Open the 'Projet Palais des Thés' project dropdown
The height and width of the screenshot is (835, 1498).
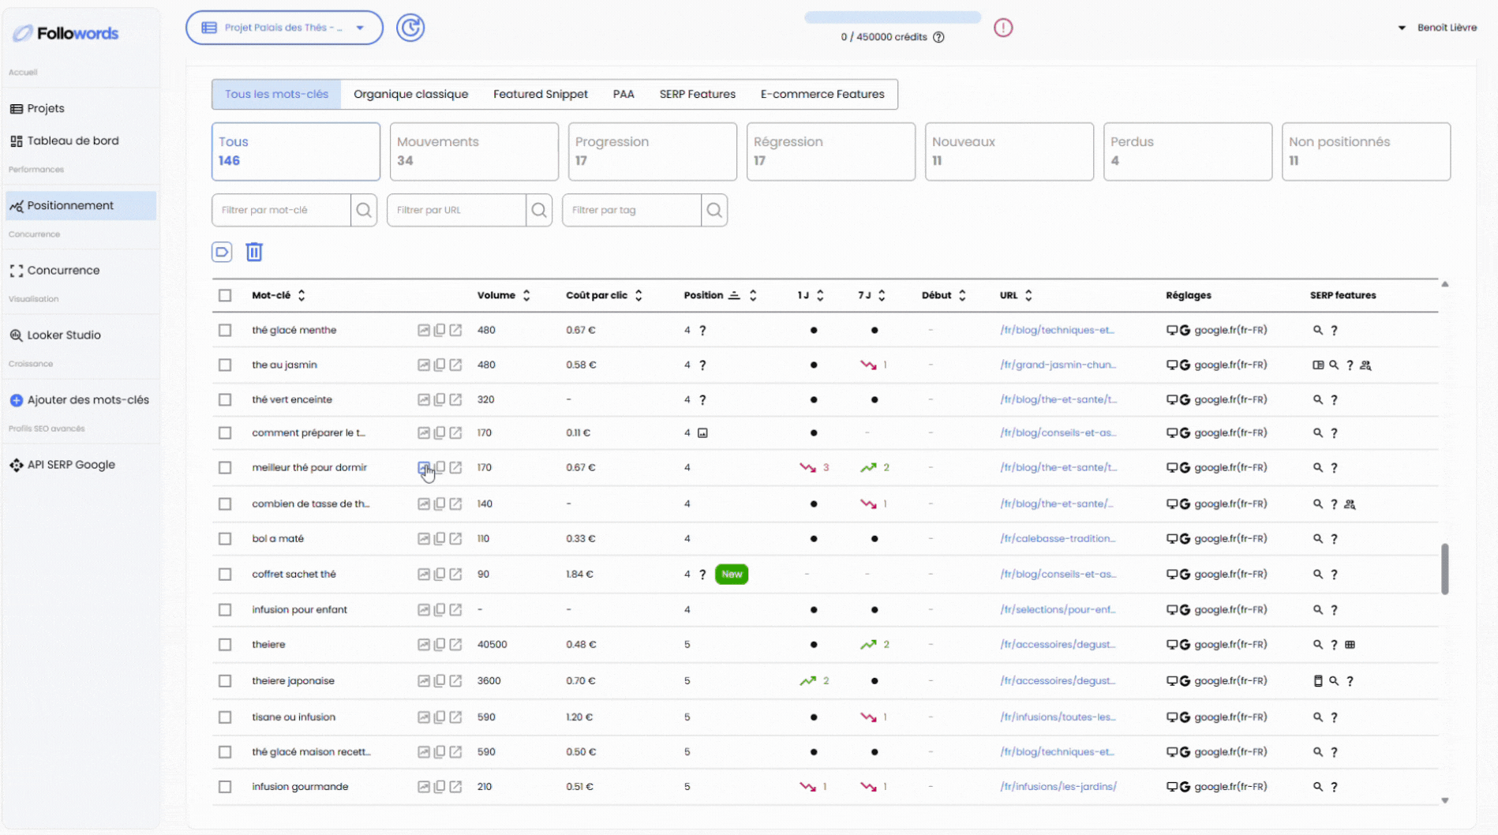click(x=284, y=28)
